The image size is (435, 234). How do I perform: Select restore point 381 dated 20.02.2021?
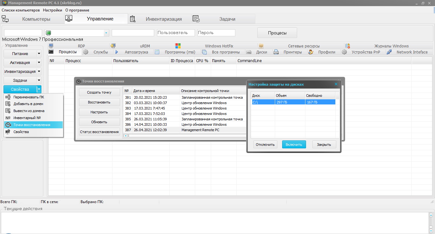coord(185,97)
